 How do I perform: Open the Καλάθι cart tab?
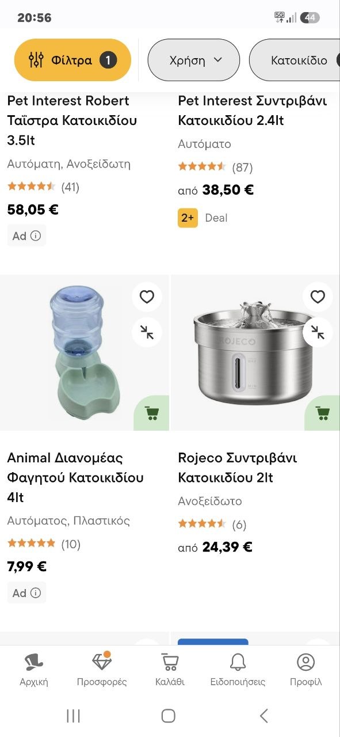170,670
